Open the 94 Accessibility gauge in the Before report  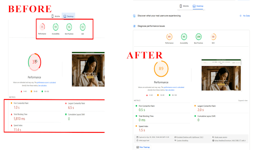point(55,27)
